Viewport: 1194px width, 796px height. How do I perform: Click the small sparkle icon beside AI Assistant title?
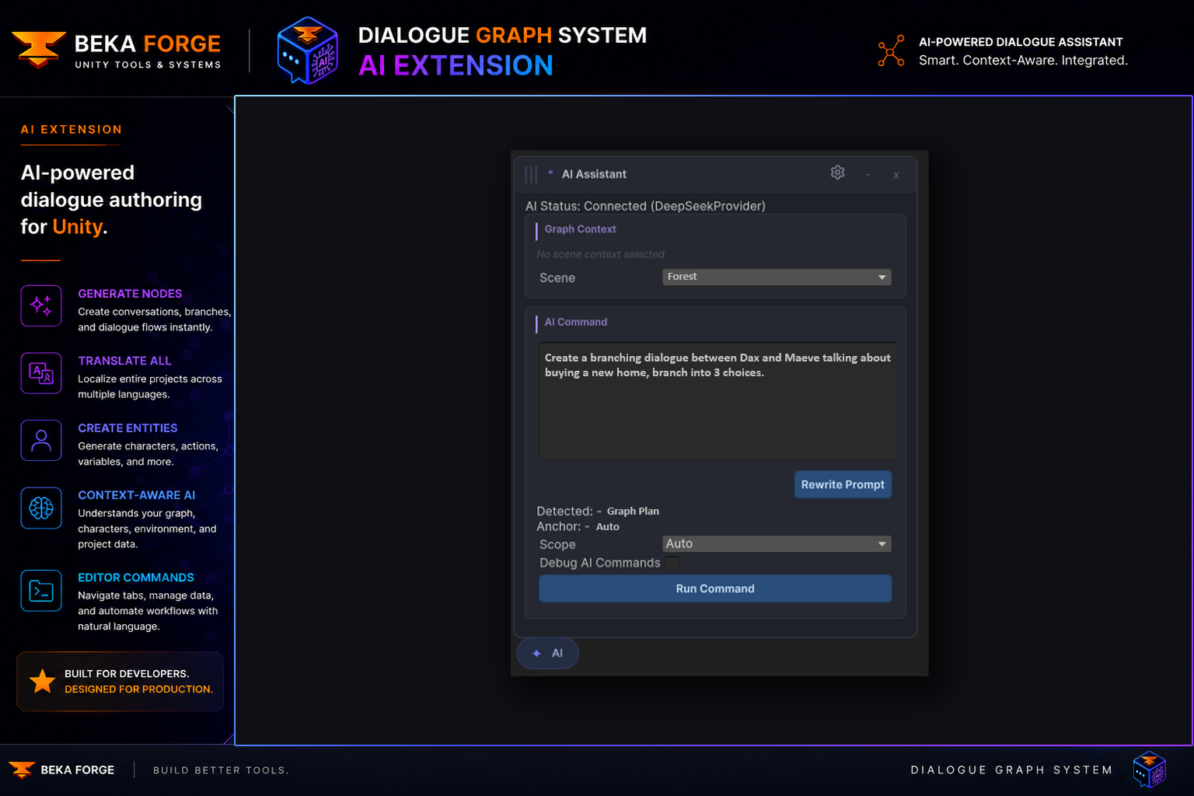point(550,173)
